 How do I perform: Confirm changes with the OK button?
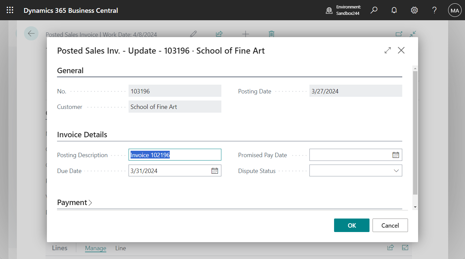pos(352,225)
